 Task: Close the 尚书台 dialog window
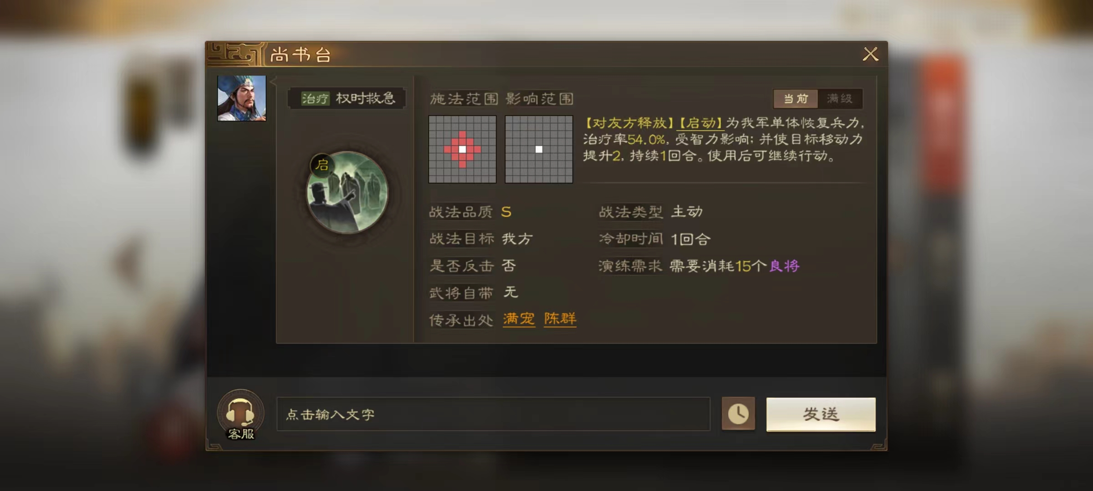click(870, 54)
